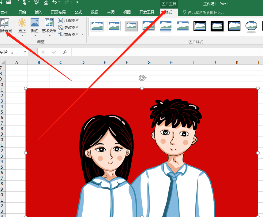This screenshot has height=217, width=263.
Task: Open the Undo history dropdown arrow
Action: [x=59, y=2]
